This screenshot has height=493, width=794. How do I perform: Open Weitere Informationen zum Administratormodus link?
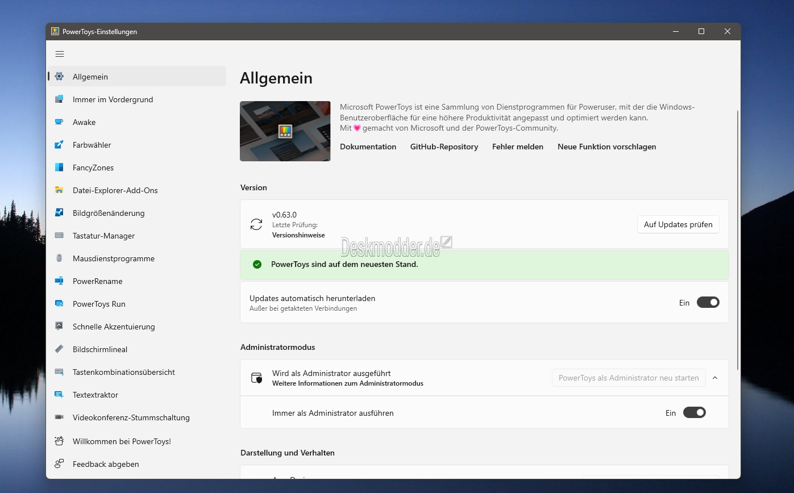[348, 383]
